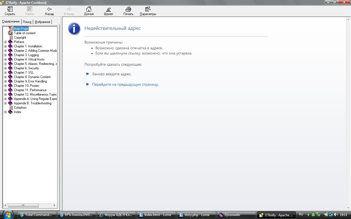Click the Table of content book icon
The image size is (351, 219).
click(10, 33)
